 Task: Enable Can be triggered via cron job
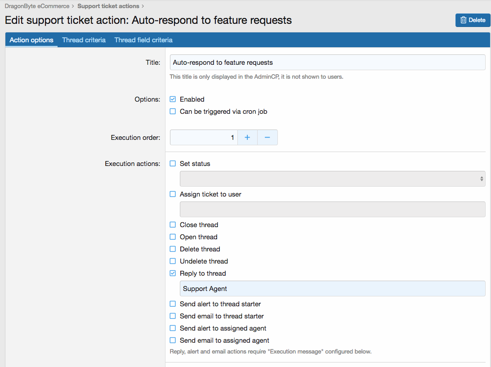(x=173, y=112)
